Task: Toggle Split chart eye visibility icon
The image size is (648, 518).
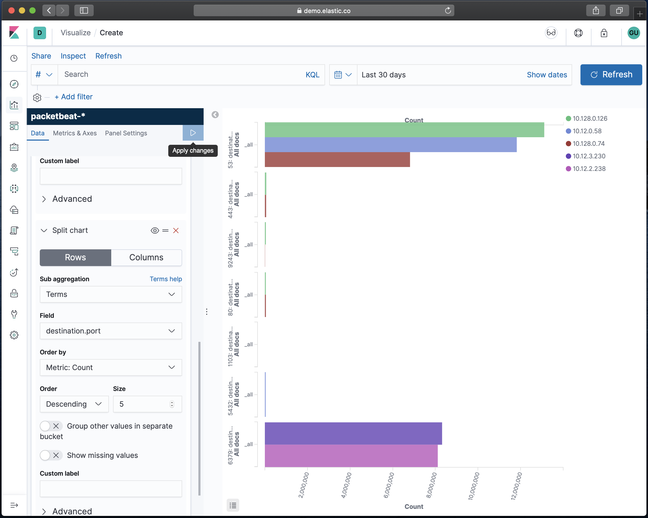Action: (154, 231)
